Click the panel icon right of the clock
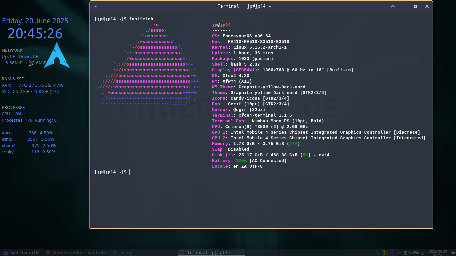 coord(453,253)
